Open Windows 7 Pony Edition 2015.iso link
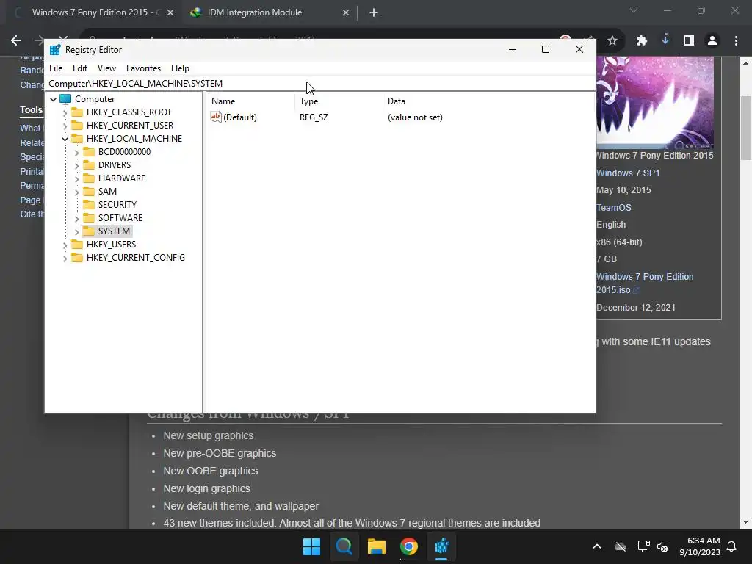This screenshot has width=752, height=564. click(645, 283)
